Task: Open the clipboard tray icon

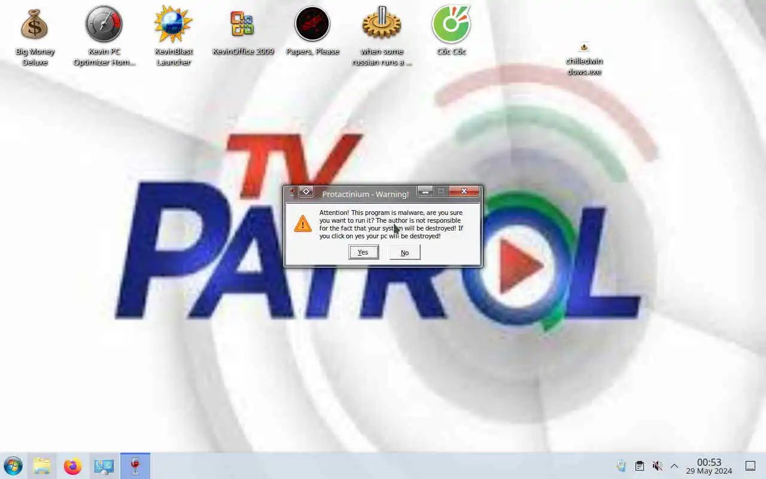Action: (639, 466)
